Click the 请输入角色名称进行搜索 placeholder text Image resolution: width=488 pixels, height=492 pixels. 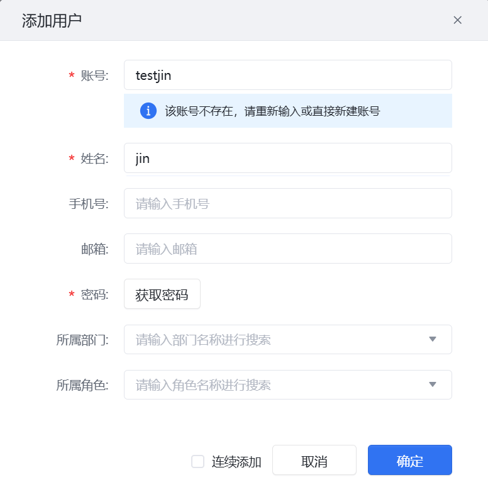tap(203, 385)
